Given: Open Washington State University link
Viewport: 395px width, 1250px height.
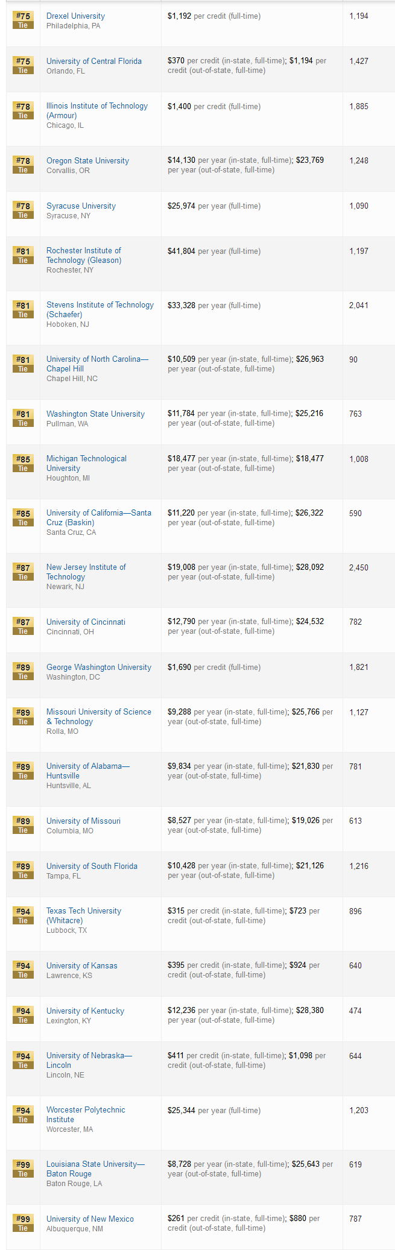Looking at the screenshot, I should (95, 414).
